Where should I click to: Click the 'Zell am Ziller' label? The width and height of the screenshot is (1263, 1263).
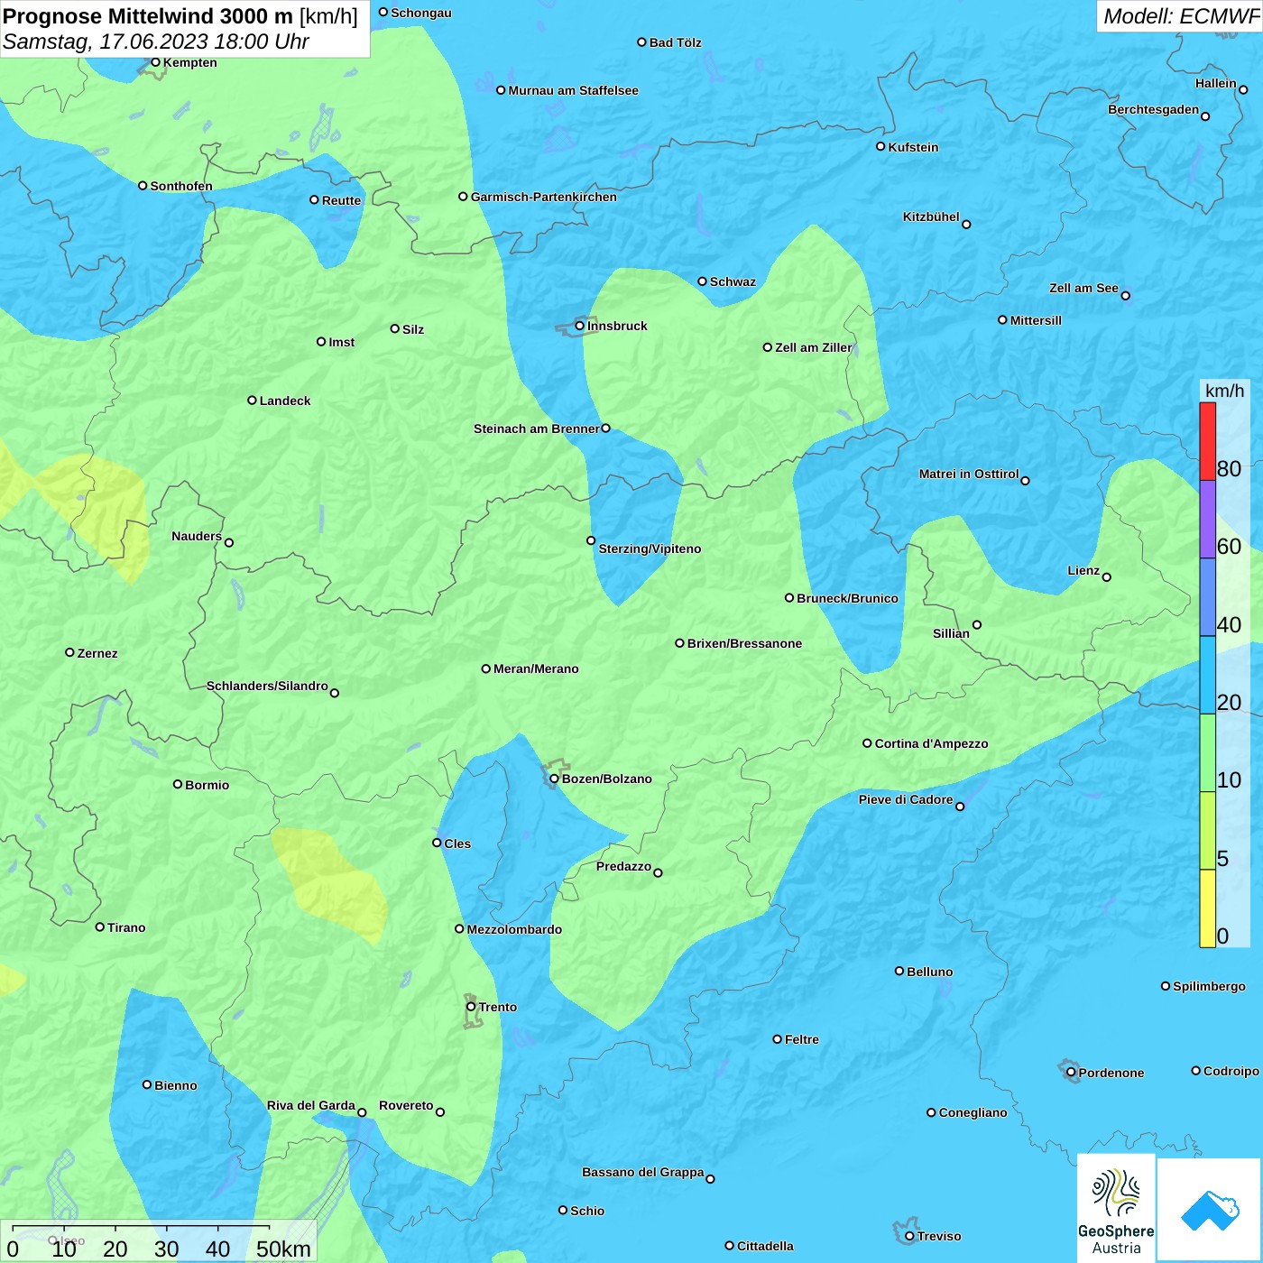click(x=814, y=347)
